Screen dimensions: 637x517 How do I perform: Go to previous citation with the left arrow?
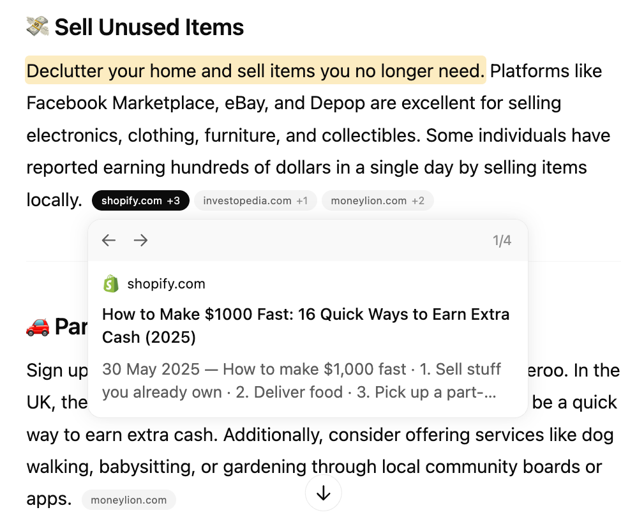109,240
